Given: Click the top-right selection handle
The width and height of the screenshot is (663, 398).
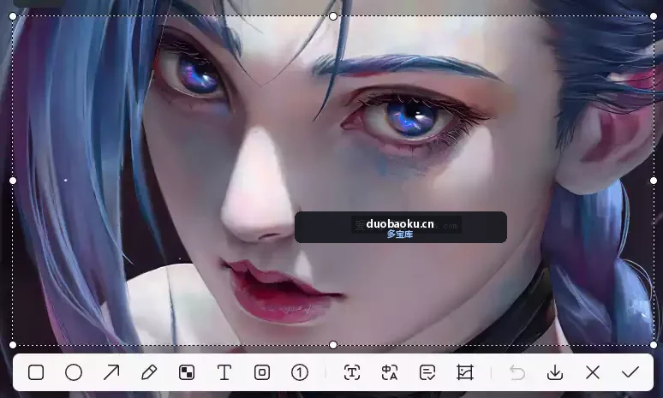Looking at the screenshot, I should coord(654,16).
